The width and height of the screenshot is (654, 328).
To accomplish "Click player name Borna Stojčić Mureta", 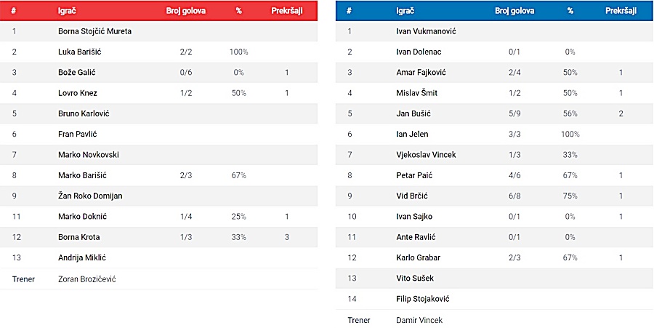I will [94, 31].
